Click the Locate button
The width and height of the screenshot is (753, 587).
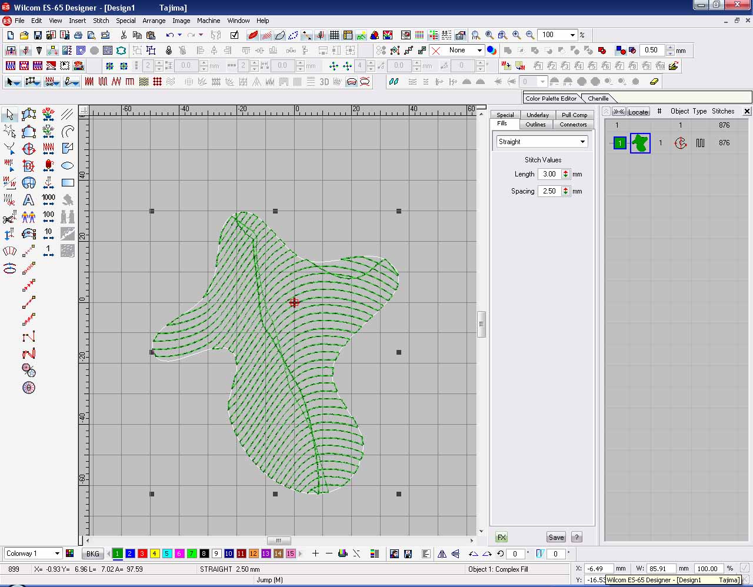click(638, 112)
